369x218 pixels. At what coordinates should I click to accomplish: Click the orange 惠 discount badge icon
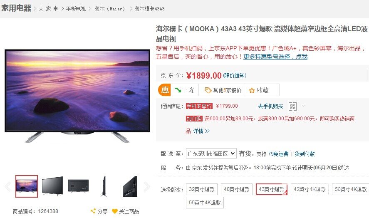tap(164, 90)
